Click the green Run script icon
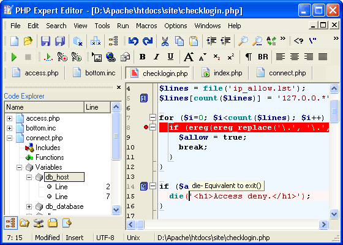343x245 pixels. click(14, 57)
